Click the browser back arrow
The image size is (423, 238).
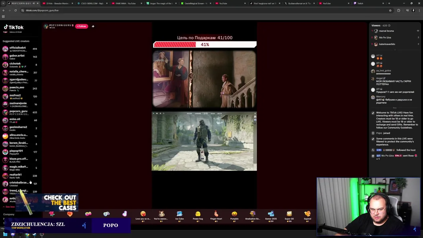pos(4,11)
